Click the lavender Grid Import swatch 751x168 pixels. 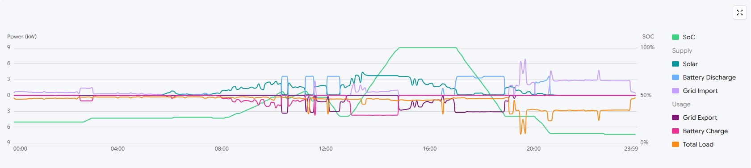point(675,91)
